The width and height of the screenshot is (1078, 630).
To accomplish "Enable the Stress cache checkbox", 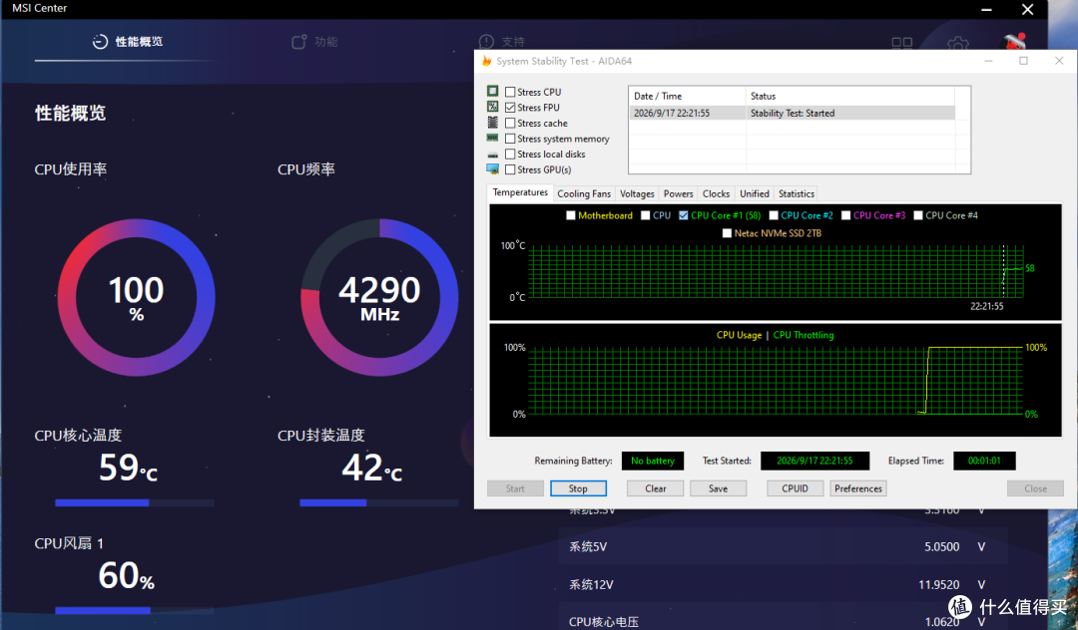I will (x=510, y=123).
